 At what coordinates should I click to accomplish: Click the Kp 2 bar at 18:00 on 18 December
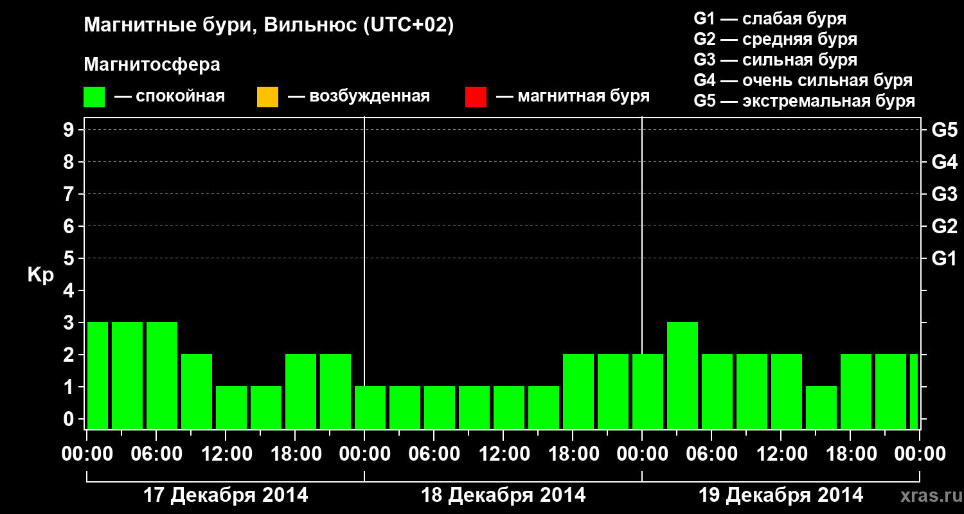pyautogui.click(x=578, y=391)
